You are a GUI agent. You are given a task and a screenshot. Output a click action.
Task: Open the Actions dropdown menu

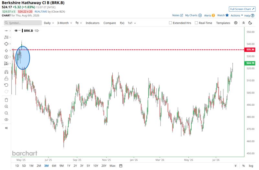237,15
